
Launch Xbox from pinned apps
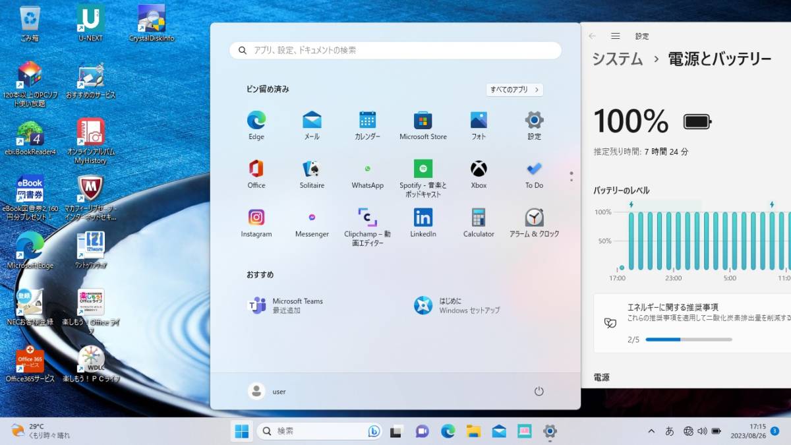[x=479, y=174]
